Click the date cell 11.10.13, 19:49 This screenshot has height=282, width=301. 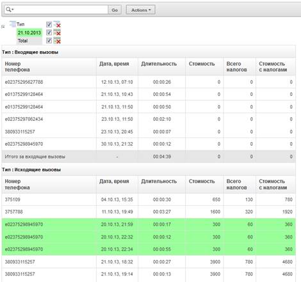point(117,212)
